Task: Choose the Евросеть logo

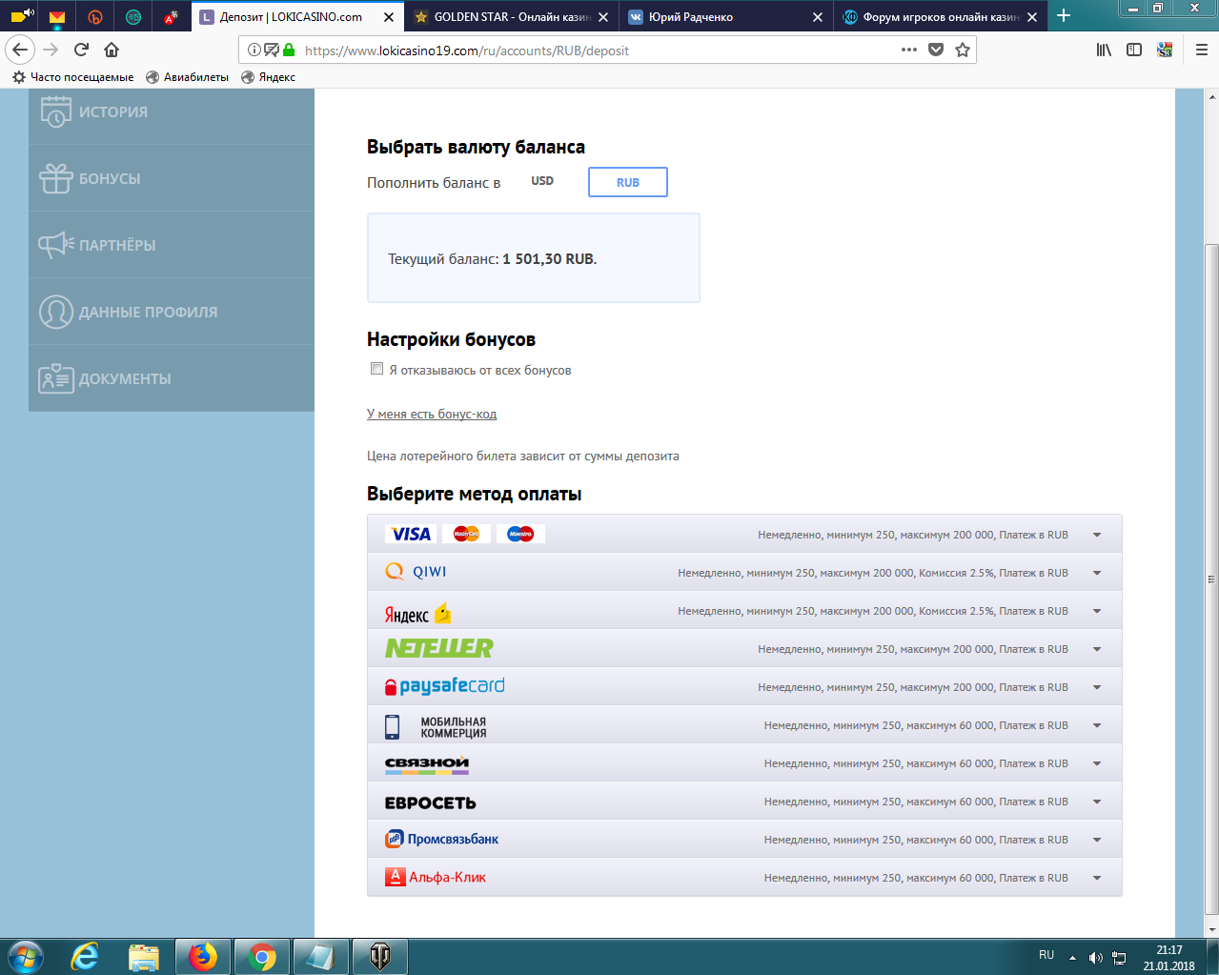Action: [430, 802]
